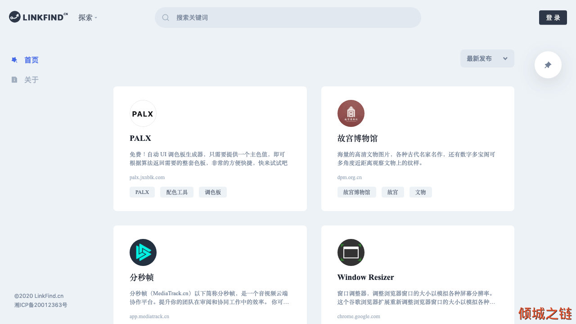Open the Window Resizer card title

tap(366, 277)
